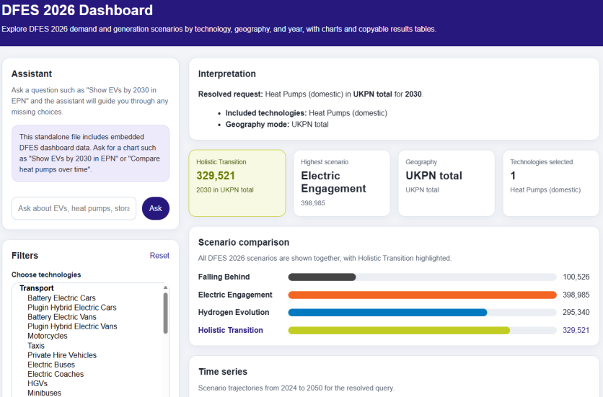Select Battery Electric Cars in technology list

point(61,298)
